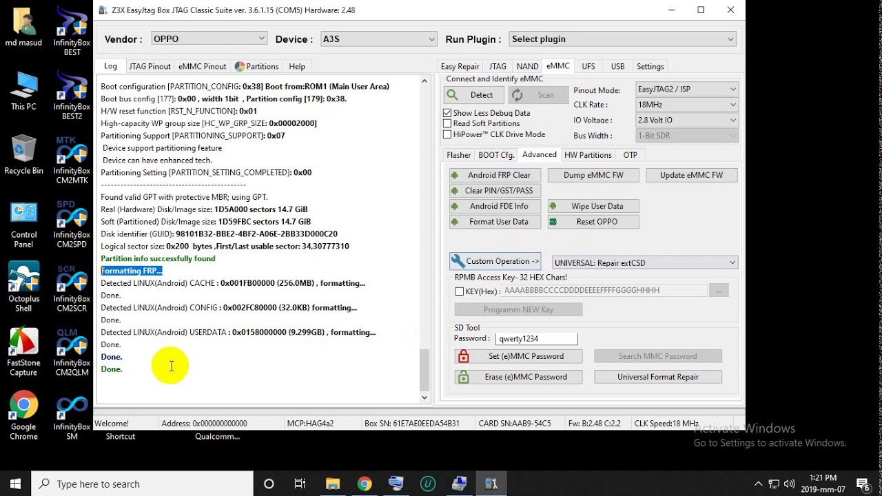Switch to the eMMC Pinout tab
The width and height of the screenshot is (882, 496).
pos(202,67)
